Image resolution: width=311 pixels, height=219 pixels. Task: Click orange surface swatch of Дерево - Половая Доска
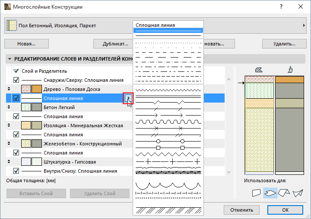37,89
